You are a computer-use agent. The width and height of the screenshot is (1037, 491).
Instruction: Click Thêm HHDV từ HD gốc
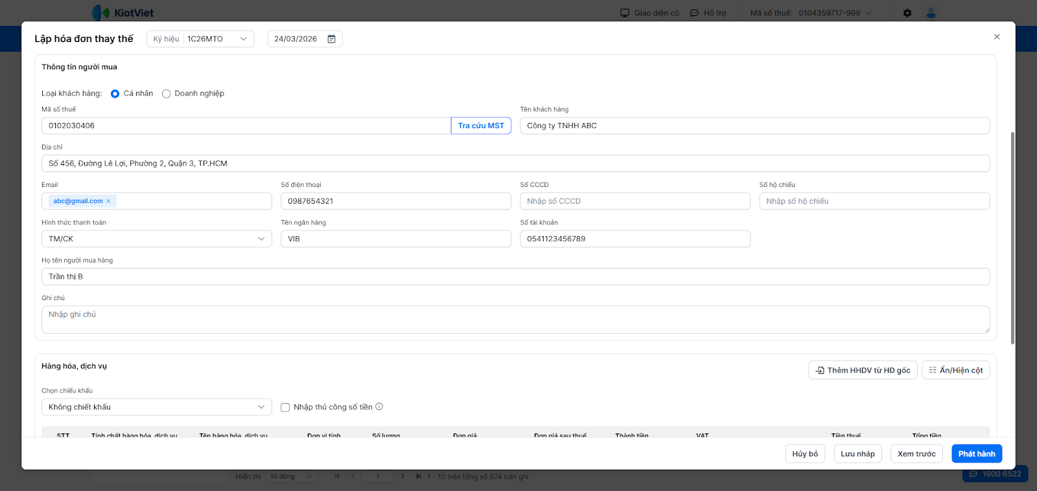point(863,370)
